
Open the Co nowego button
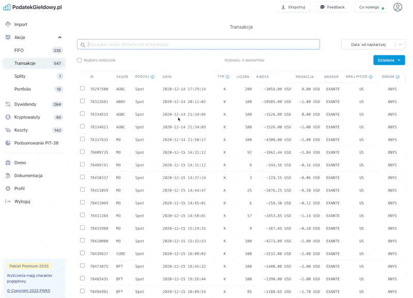(371, 7)
